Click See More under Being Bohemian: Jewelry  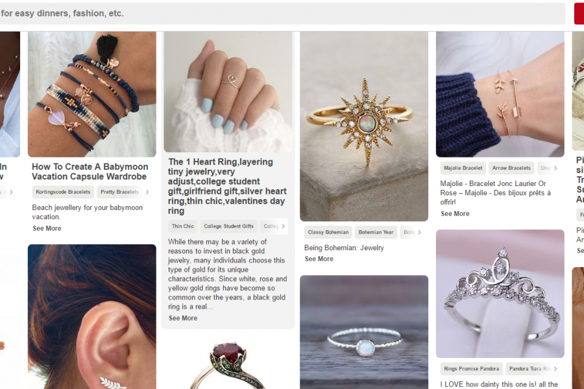coord(319,259)
